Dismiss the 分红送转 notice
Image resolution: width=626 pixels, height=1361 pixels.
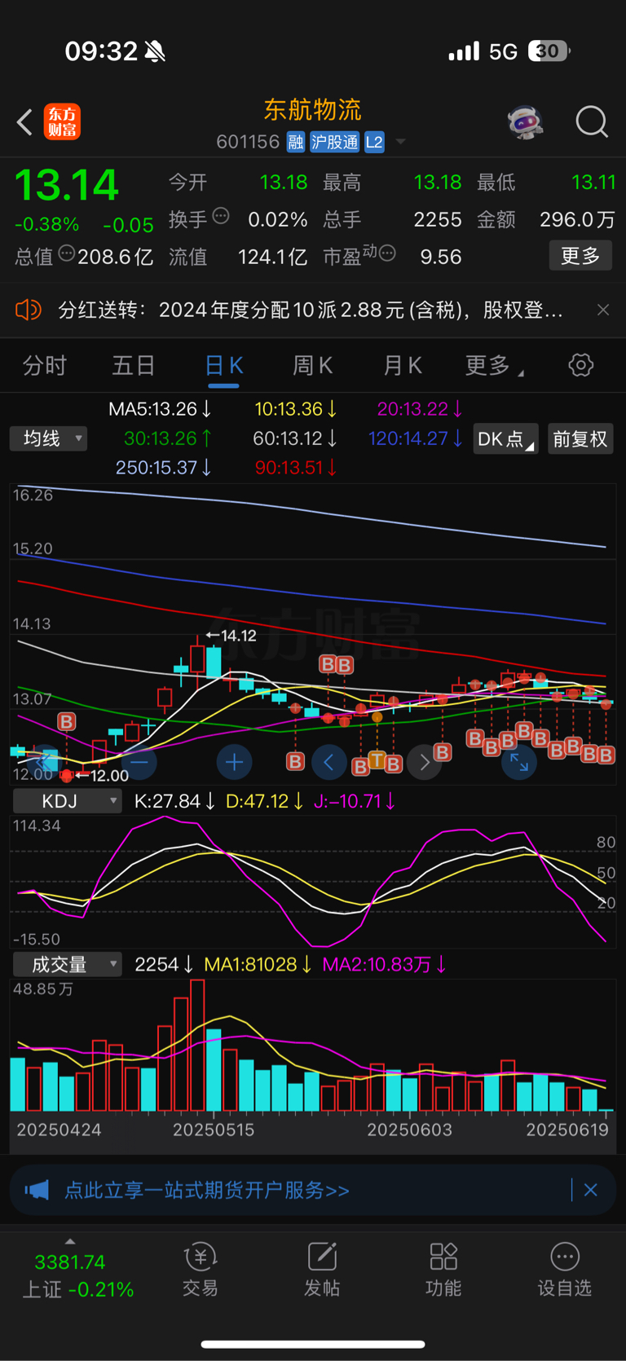coord(603,310)
